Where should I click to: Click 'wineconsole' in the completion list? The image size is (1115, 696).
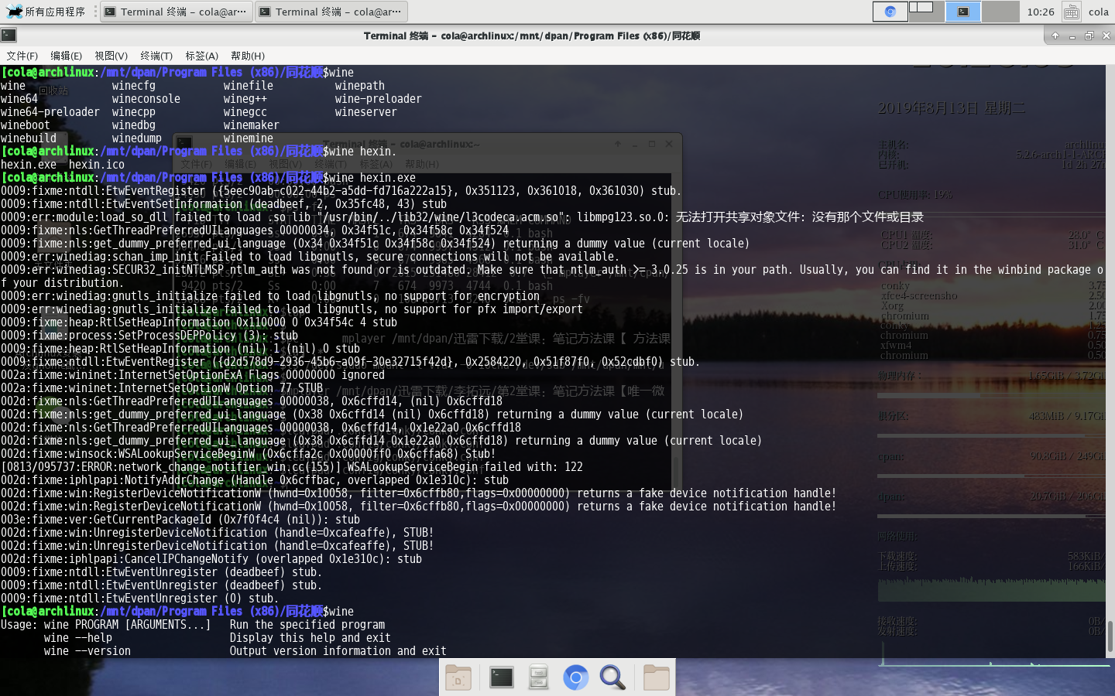(146, 99)
